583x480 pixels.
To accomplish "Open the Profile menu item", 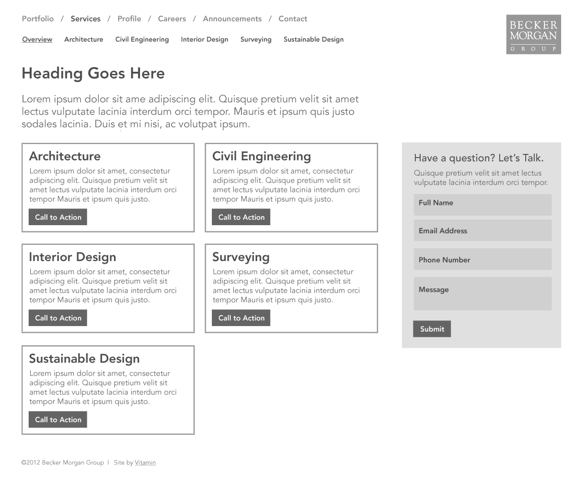I will click(129, 19).
